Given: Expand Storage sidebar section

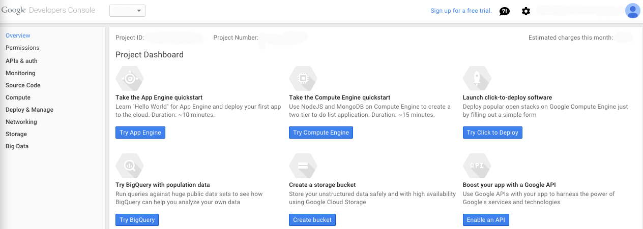Looking at the screenshot, I should point(16,134).
